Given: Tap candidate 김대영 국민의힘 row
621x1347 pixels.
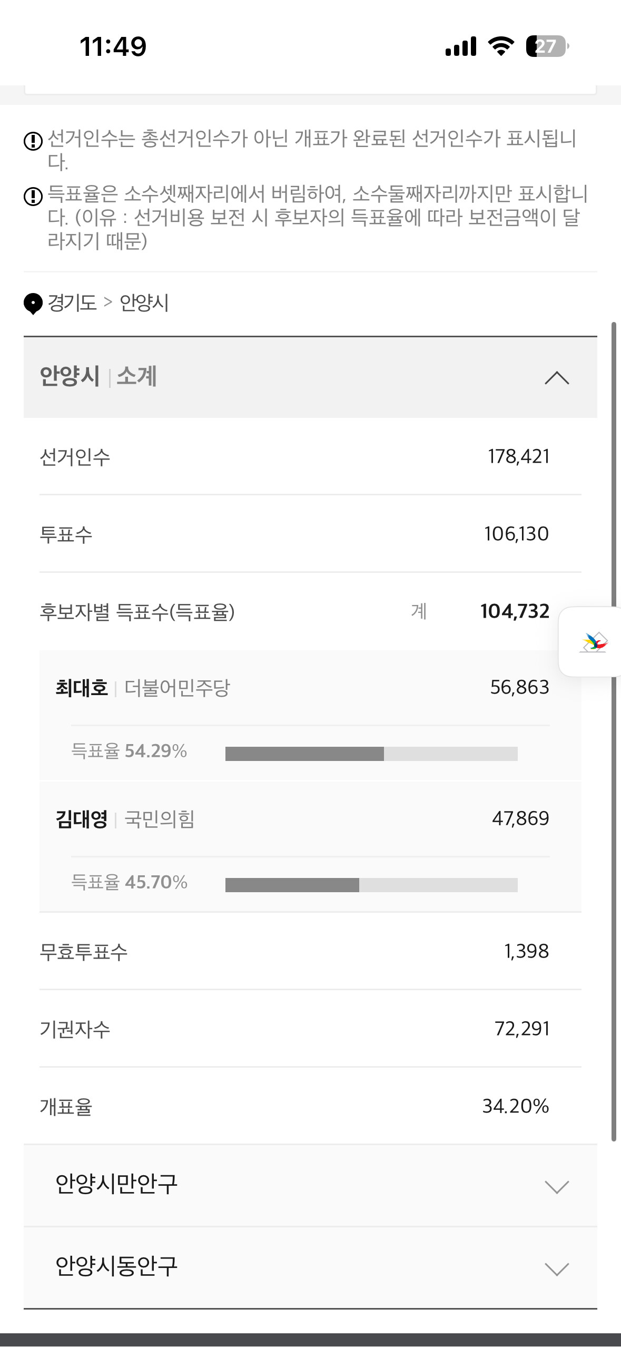Looking at the screenshot, I should [310, 819].
